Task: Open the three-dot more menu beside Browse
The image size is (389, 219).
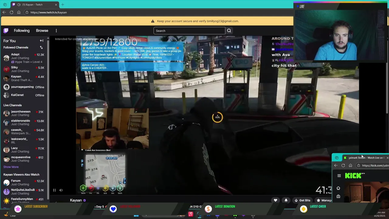Action: [56, 30]
